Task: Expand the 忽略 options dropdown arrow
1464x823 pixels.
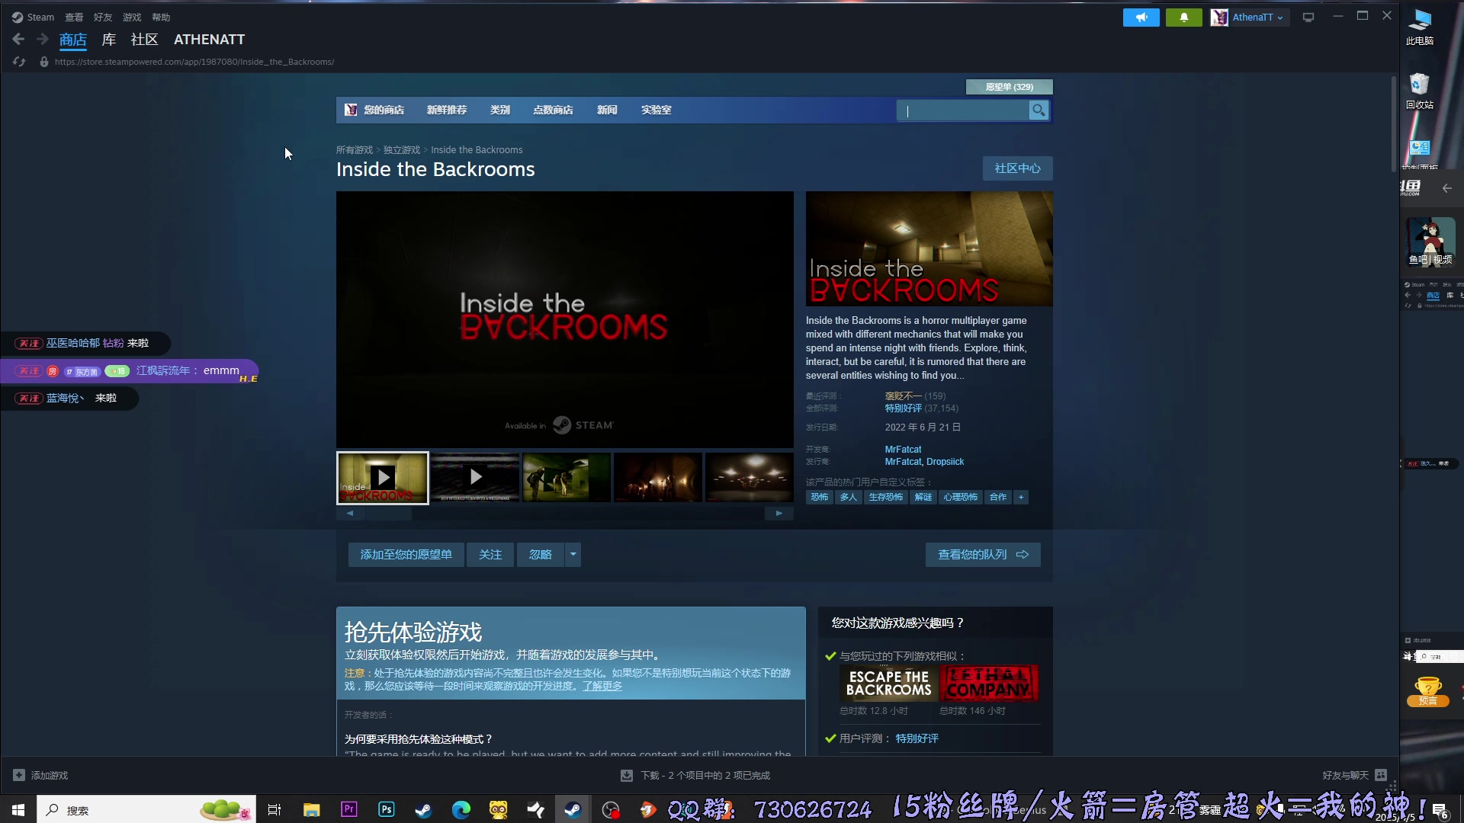Action: coord(573,555)
